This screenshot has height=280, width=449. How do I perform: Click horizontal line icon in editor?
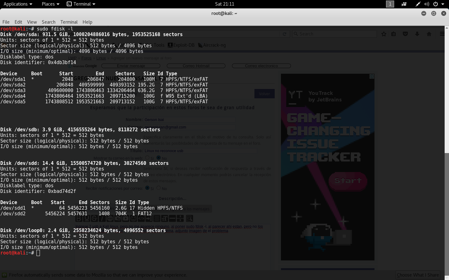point(172,218)
